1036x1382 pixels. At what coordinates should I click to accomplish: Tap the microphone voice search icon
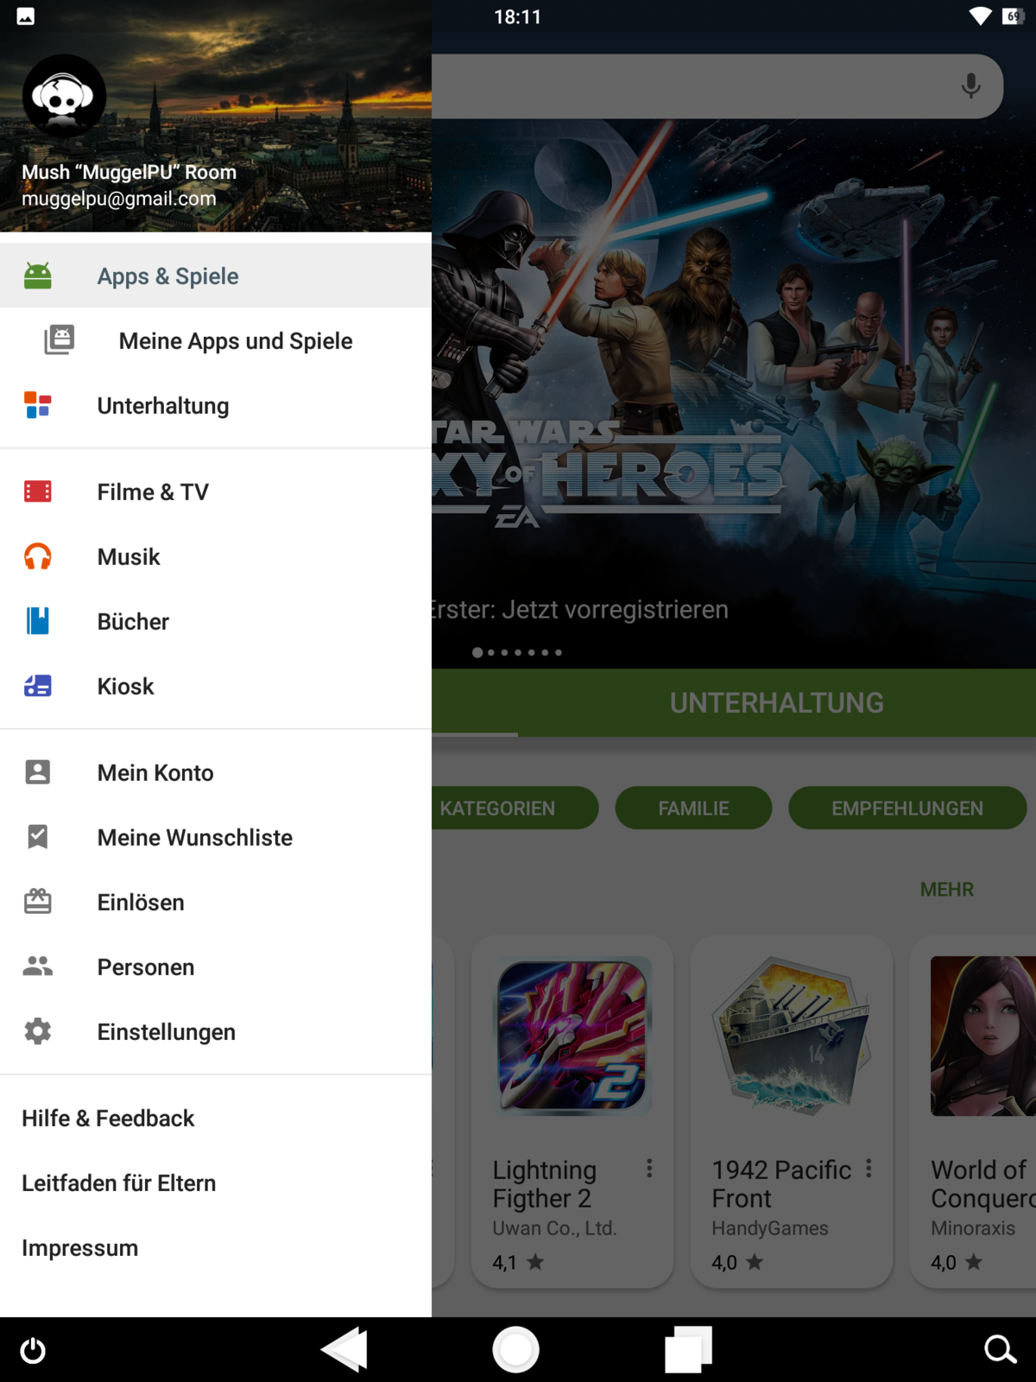tap(970, 86)
